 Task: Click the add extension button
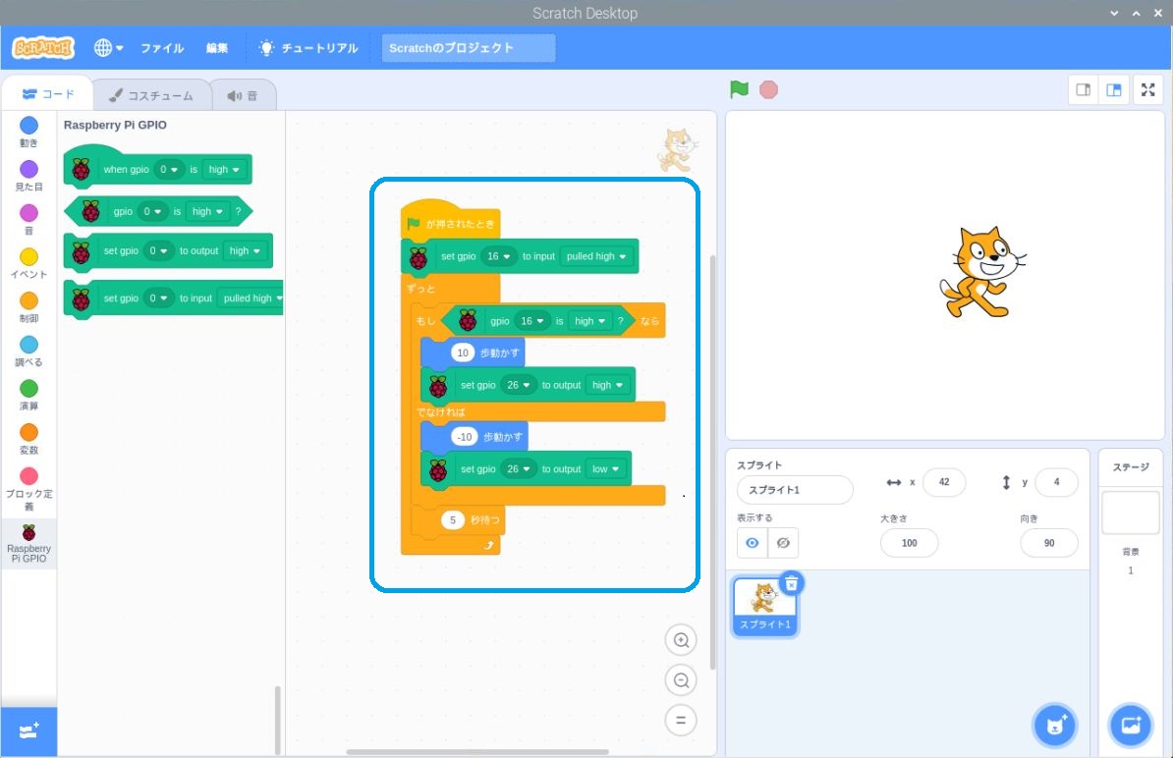click(28, 731)
